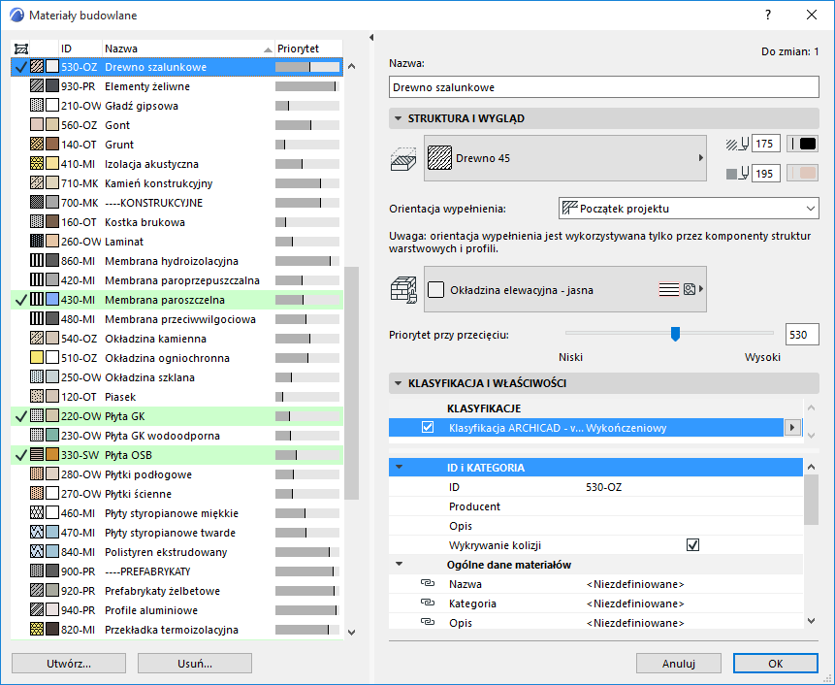835x685 pixels.
Task: Click fill pattern icon of Grunt
Action: pos(37,144)
